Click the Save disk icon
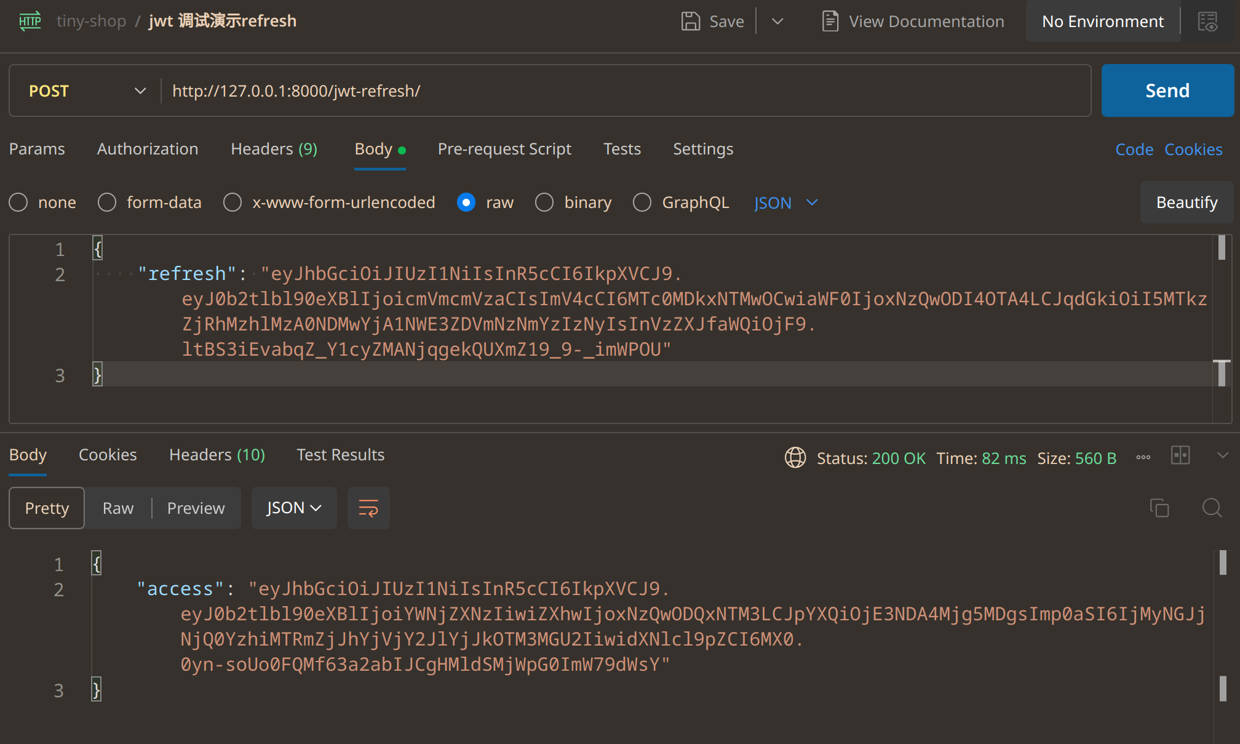The image size is (1240, 744). click(x=691, y=22)
